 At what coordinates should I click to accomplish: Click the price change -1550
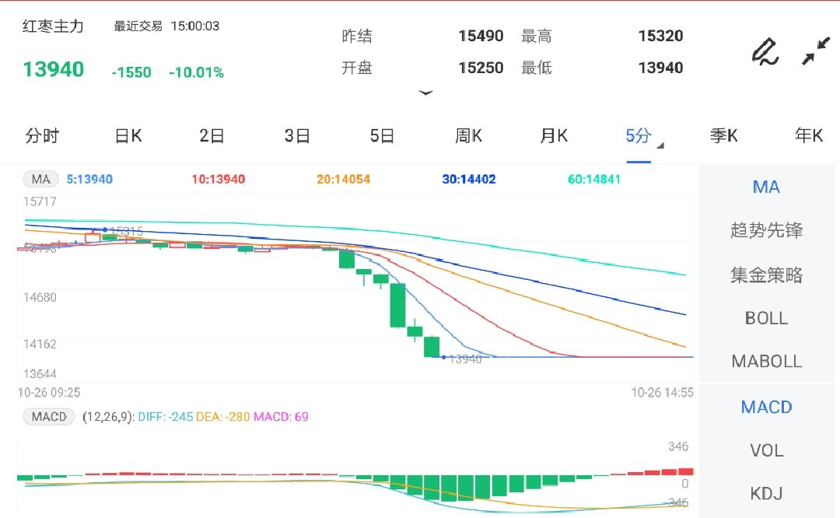[131, 72]
